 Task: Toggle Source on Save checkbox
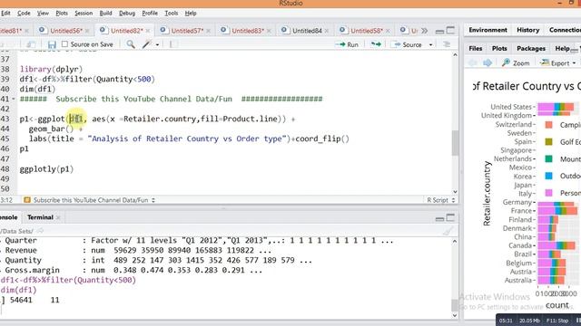[64, 44]
